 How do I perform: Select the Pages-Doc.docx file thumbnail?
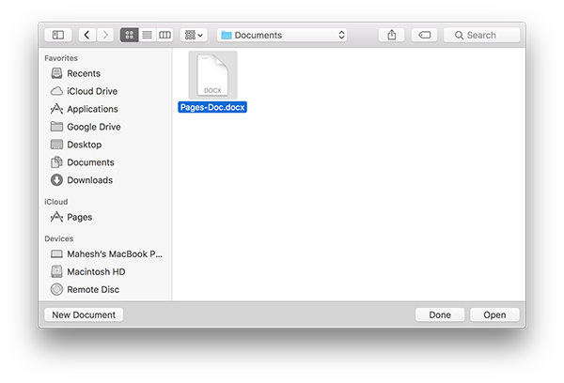pyautogui.click(x=212, y=75)
